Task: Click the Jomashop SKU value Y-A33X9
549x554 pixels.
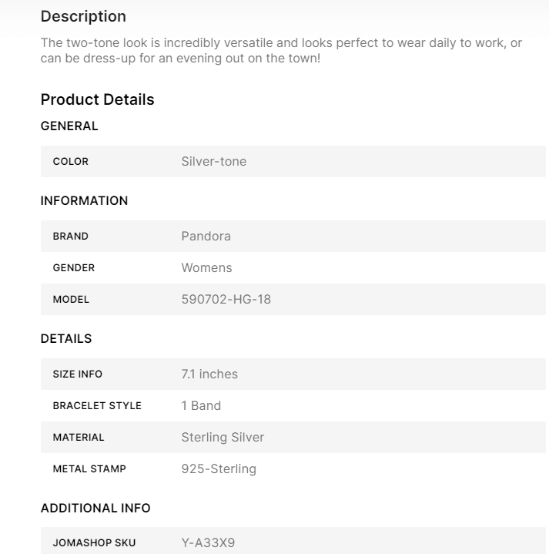Action: 208,543
